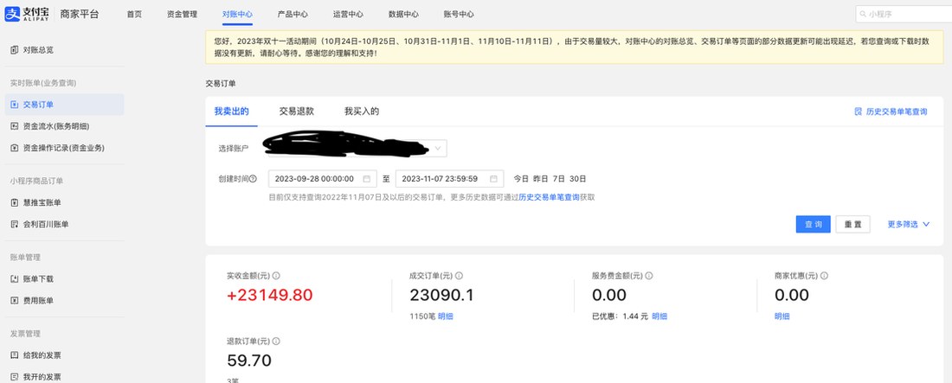This screenshot has height=383, width=952.
Task: Open 产品中心 in top navigation
Action: click(293, 14)
